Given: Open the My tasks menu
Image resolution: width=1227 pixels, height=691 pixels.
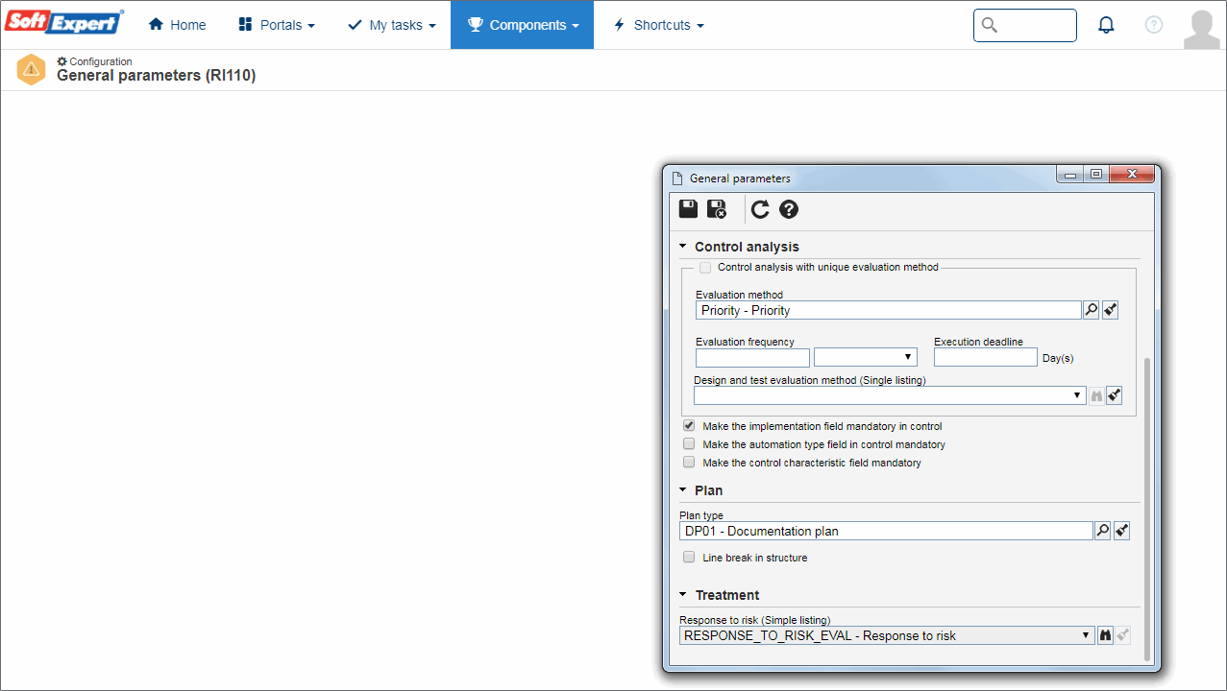Looking at the screenshot, I should [x=392, y=25].
